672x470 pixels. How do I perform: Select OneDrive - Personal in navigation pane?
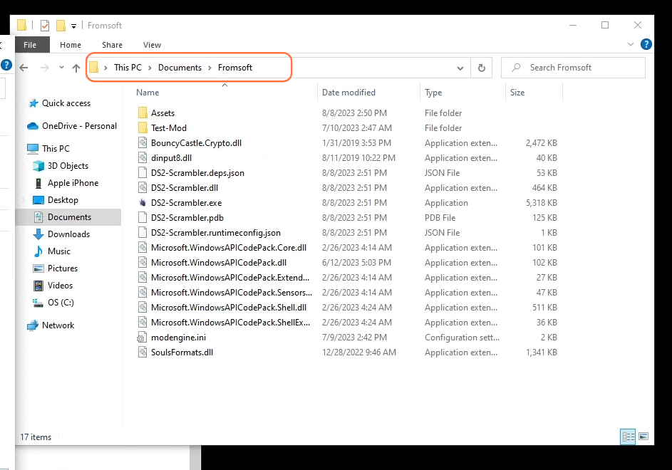pyautogui.click(x=79, y=126)
